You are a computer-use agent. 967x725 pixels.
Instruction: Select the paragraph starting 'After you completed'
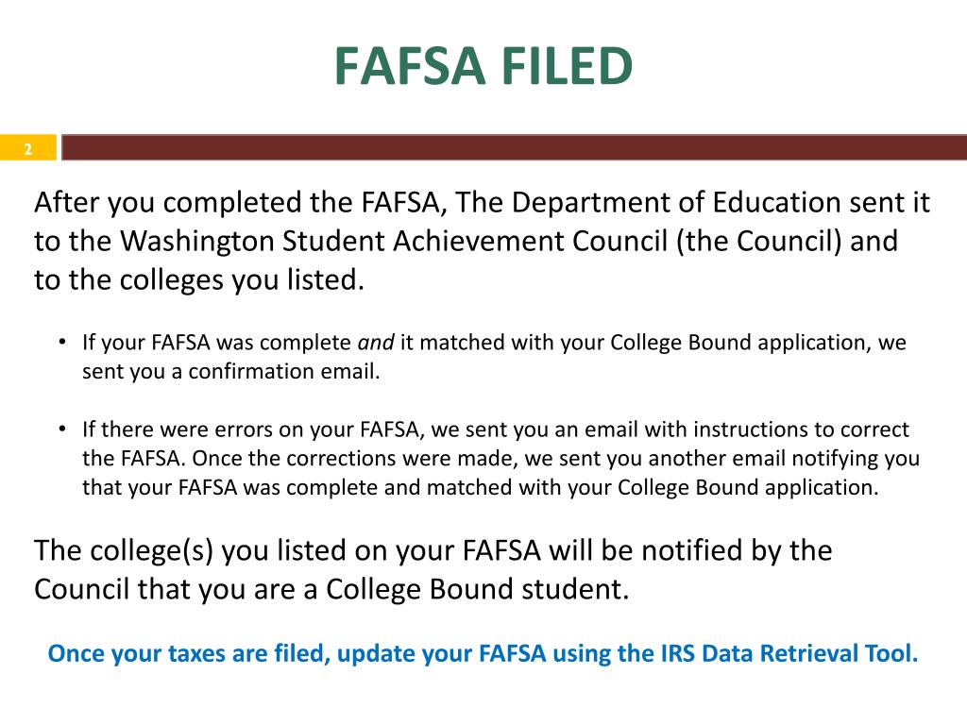tap(482, 241)
